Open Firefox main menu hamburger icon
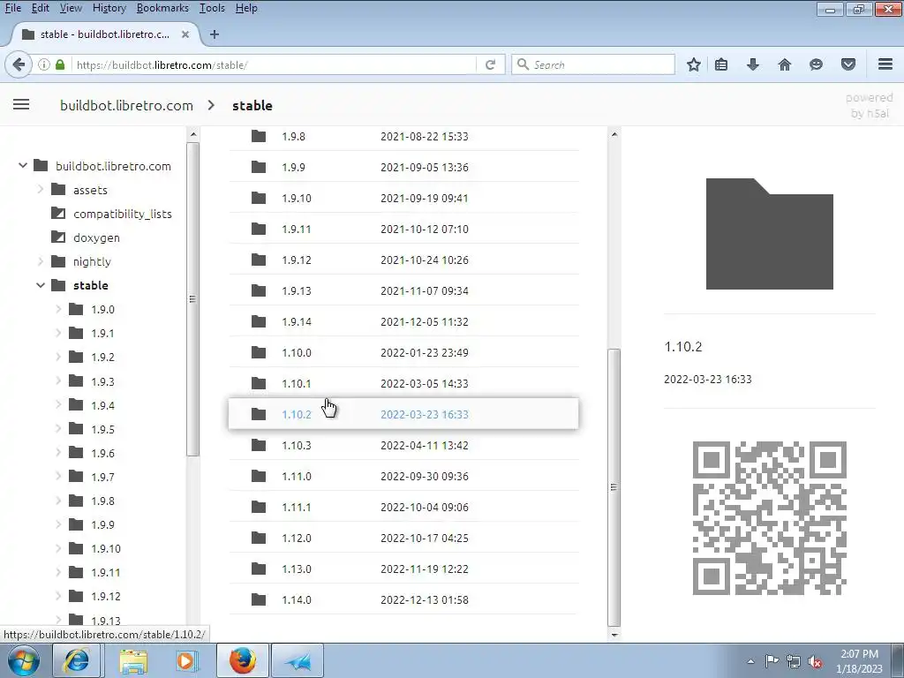 (885, 64)
